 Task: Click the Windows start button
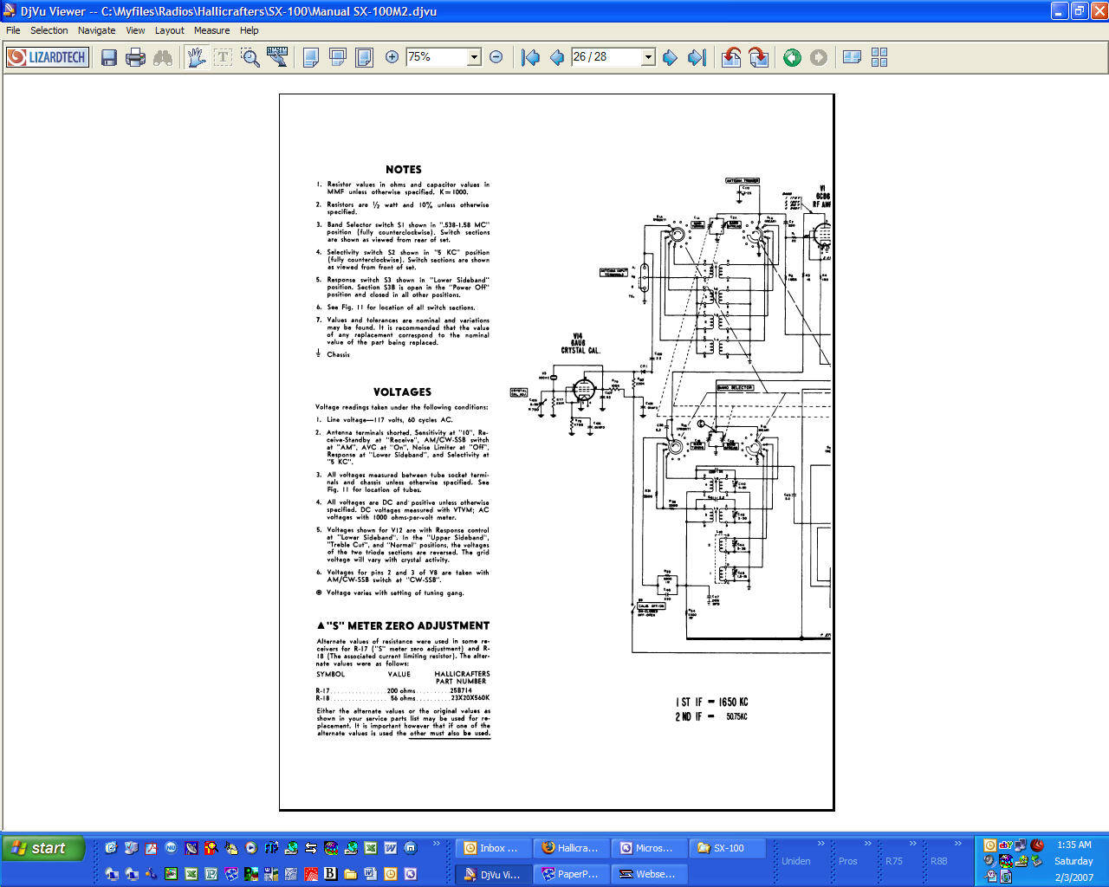click(43, 848)
